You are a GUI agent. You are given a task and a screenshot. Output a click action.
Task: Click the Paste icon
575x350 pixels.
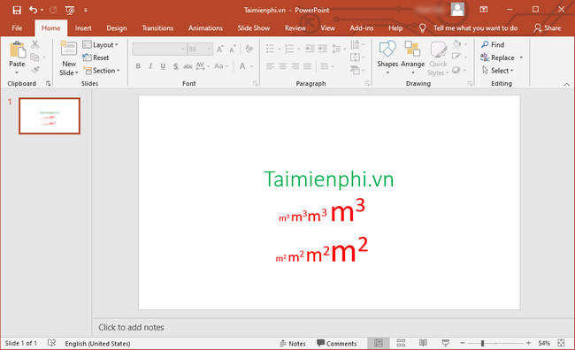coord(17,49)
